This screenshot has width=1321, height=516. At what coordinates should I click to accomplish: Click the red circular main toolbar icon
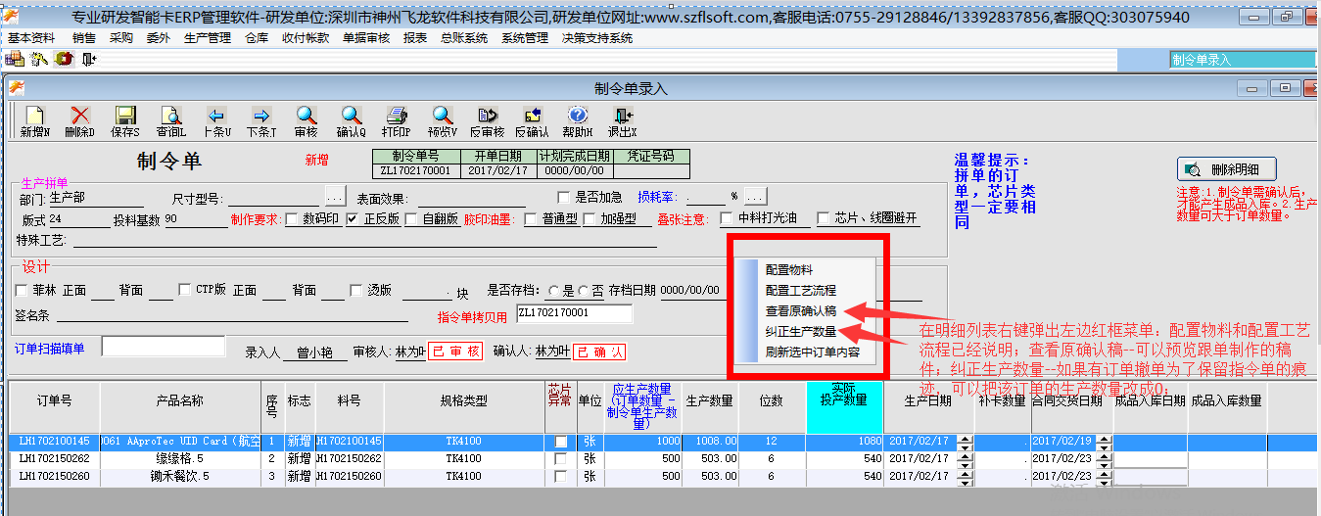[x=65, y=59]
